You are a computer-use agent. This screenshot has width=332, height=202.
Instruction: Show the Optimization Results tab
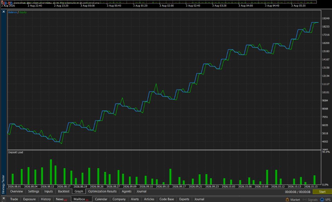click(x=102, y=191)
